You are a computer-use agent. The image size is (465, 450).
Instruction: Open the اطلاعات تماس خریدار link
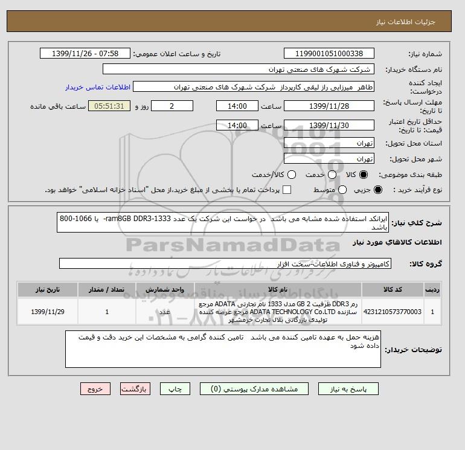pos(98,87)
